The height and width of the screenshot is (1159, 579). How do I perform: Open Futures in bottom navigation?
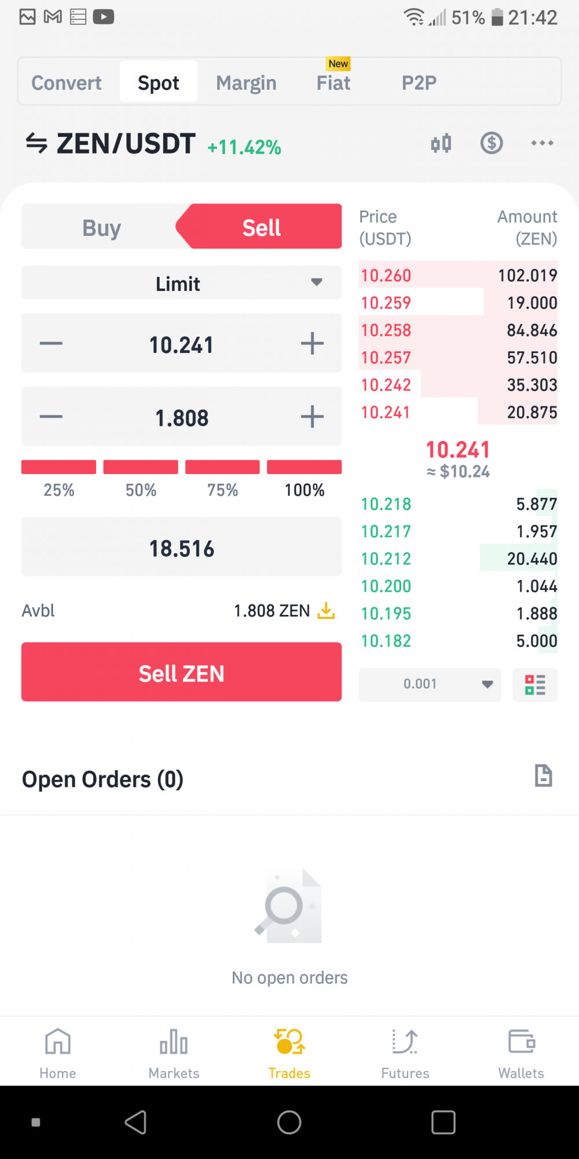pyautogui.click(x=405, y=1052)
